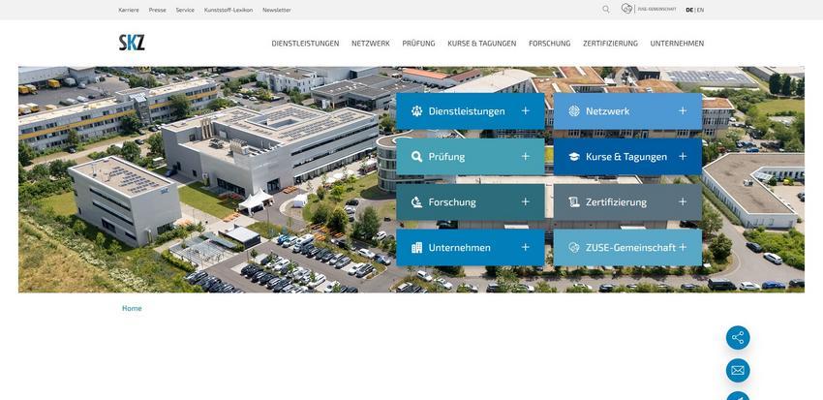Expand the Prüfung tile plus sign
The height and width of the screenshot is (400, 823).
point(526,157)
